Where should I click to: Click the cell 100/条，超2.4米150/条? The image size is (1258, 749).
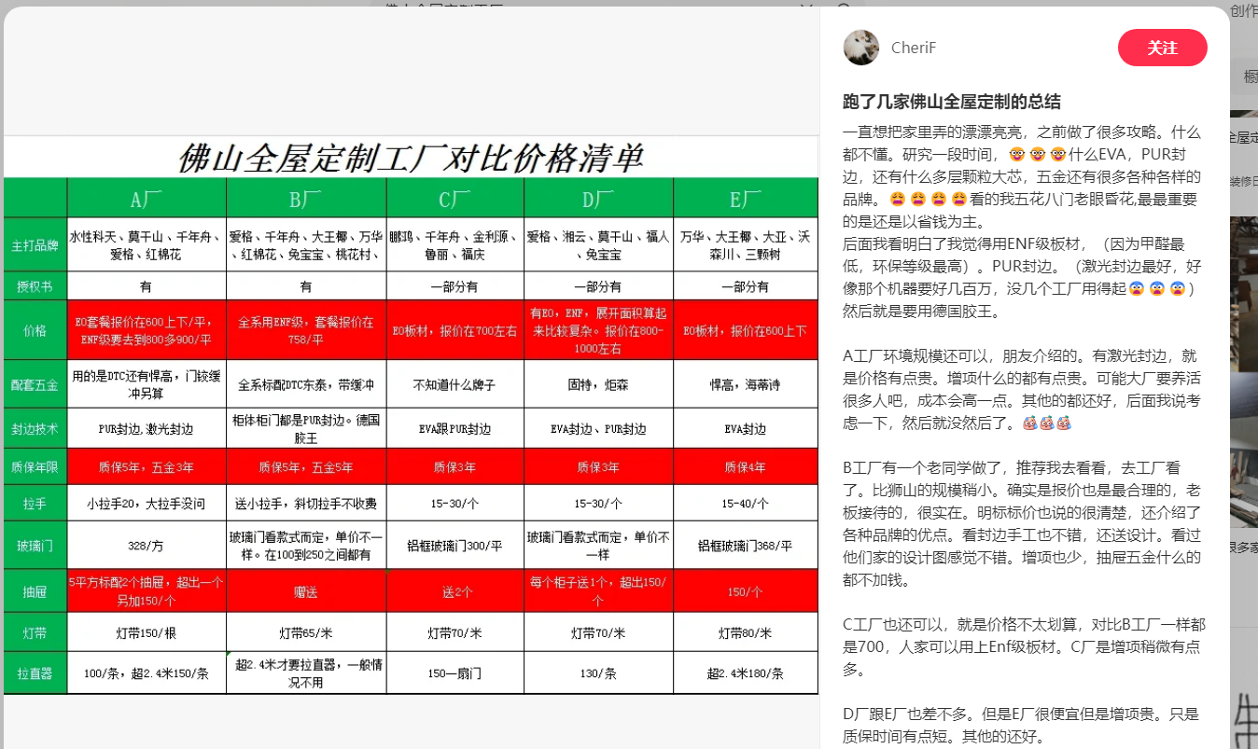pos(147,673)
